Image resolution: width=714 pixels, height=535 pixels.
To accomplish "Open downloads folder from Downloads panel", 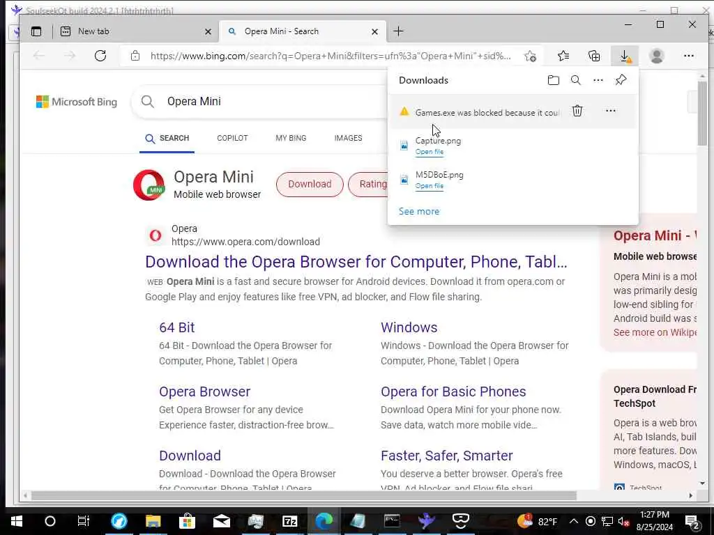I will point(553,81).
